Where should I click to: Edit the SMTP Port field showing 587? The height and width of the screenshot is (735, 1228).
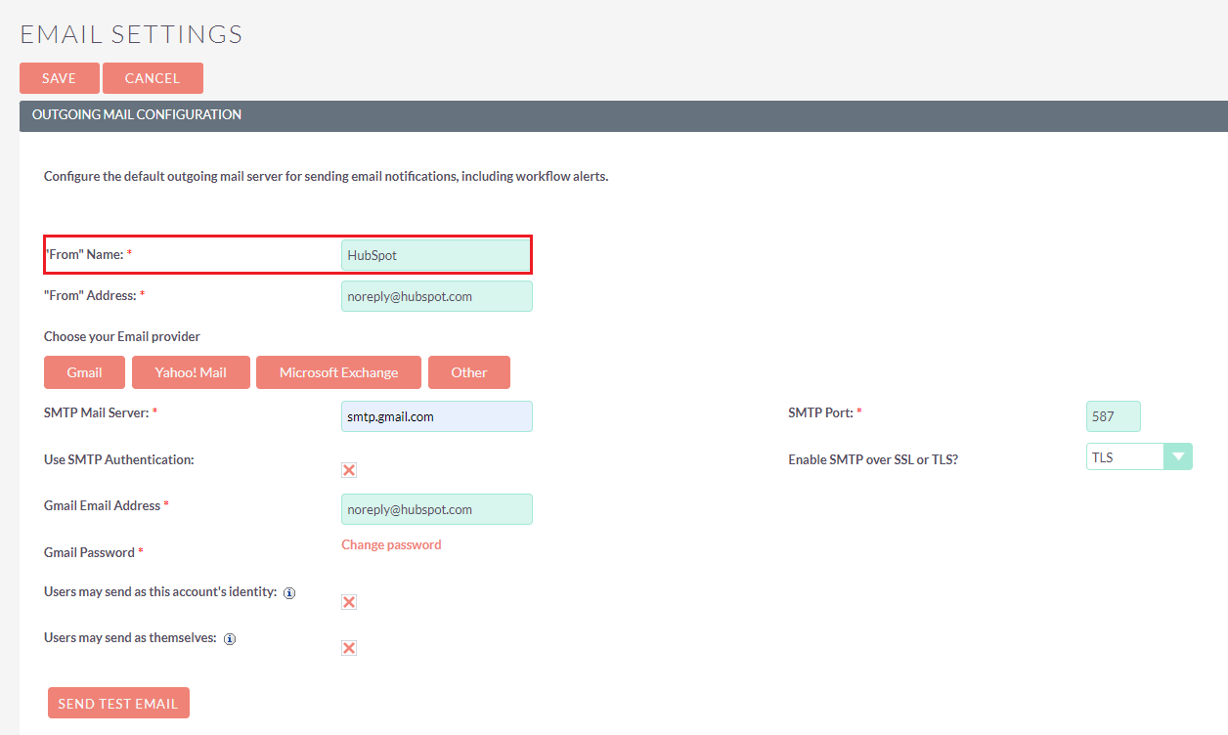(x=1114, y=416)
